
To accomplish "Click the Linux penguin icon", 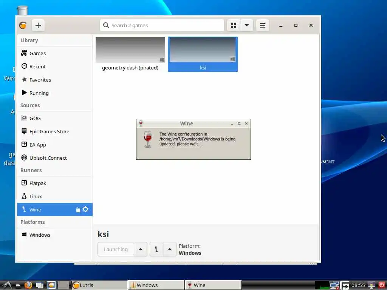I will pos(24,196).
